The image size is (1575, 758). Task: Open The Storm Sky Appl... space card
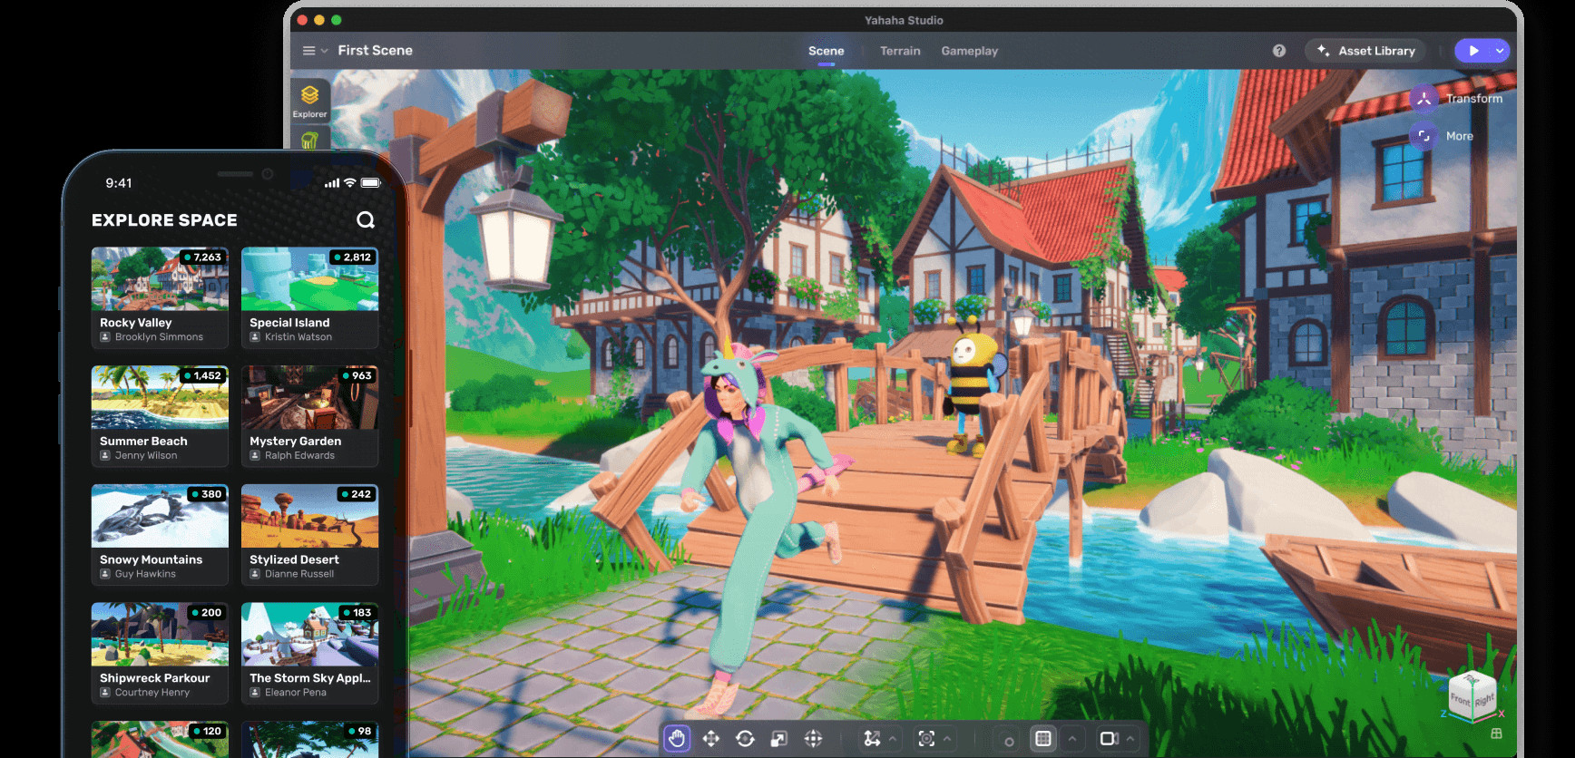coord(309,653)
